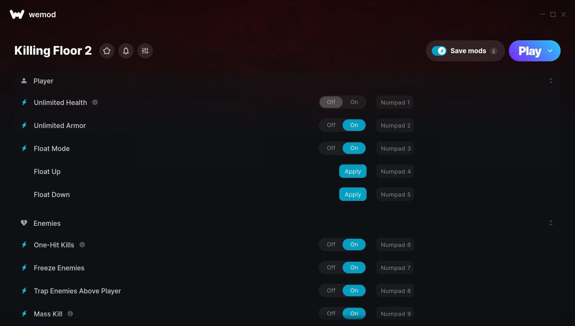Click the Save mods info icon

click(x=494, y=51)
